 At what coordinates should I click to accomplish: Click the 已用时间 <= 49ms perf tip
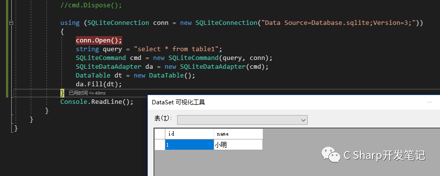(87, 93)
